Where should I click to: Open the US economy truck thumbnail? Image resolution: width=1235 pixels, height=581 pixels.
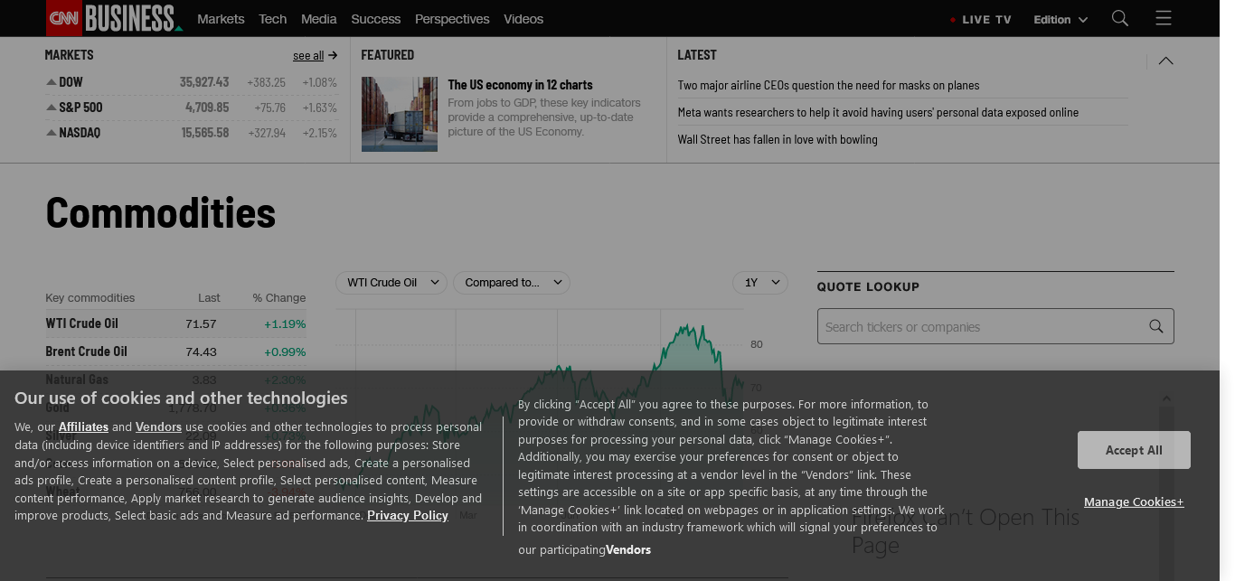pyautogui.click(x=399, y=114)
